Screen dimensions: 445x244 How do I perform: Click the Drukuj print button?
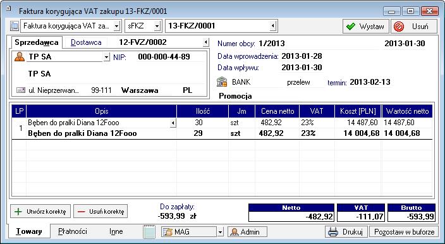pyautogui.click(x=346, y=232)
